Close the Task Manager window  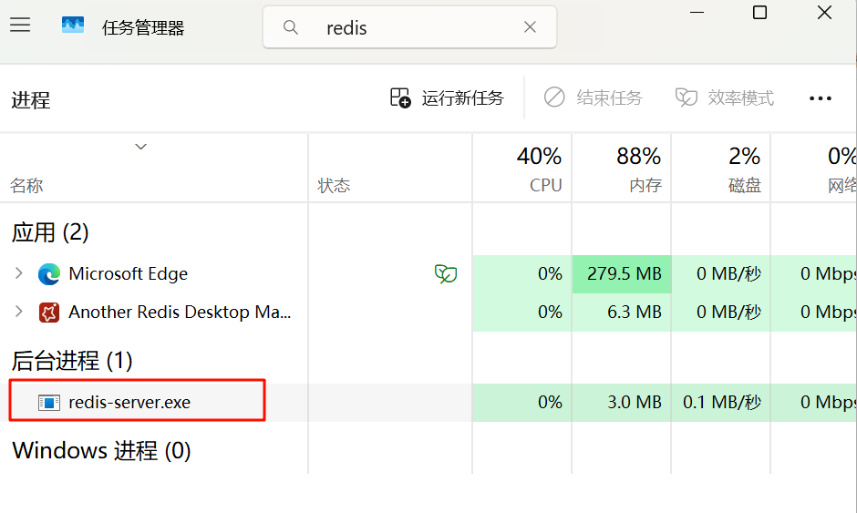click(x=824, y=12)
